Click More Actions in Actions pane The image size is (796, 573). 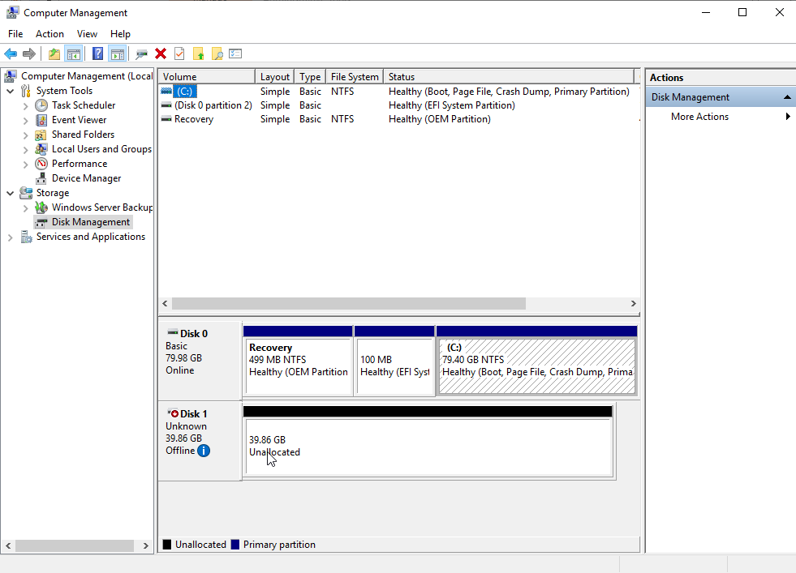[x=699, y=117]
